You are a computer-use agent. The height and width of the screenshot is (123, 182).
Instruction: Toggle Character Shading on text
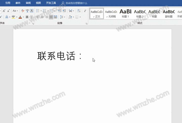click(x=27, y=17)
